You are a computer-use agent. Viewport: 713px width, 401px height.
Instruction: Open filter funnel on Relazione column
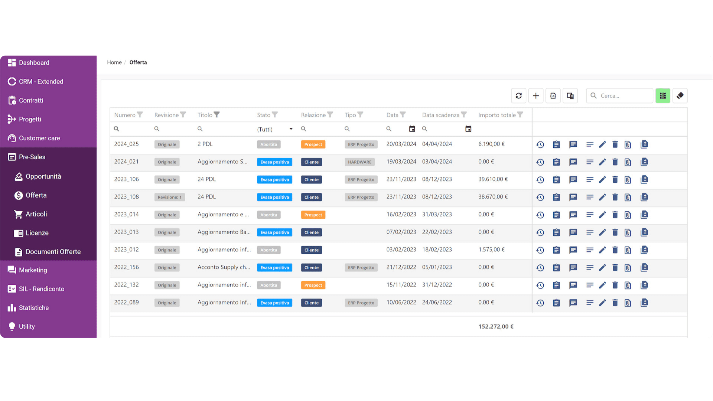click(x=330, y=115)
